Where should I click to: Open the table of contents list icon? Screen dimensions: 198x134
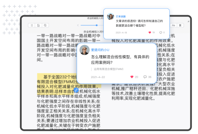pyautogui.click(x=31, y=25)
